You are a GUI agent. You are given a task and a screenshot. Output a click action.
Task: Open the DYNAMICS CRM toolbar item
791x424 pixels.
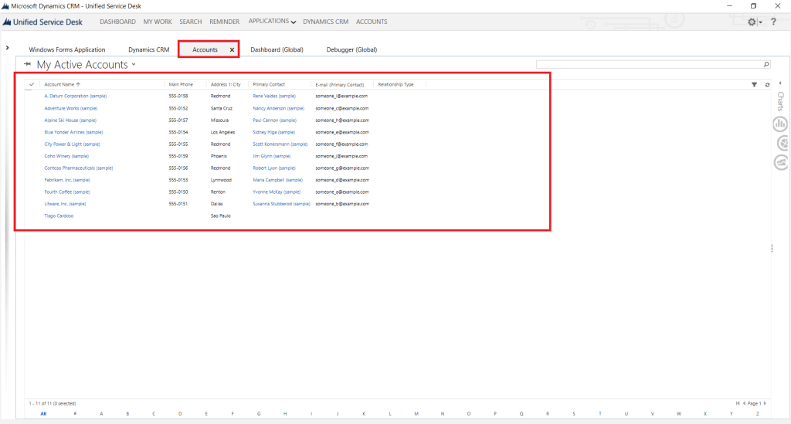pyautogui.click(x=325, y=22)
